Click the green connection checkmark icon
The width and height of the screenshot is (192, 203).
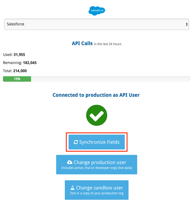[x=97, y=115]
